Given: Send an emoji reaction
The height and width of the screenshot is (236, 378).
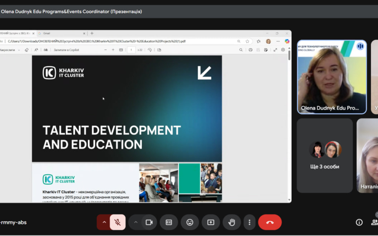Looking at the screenshot, I should (190, 222).
